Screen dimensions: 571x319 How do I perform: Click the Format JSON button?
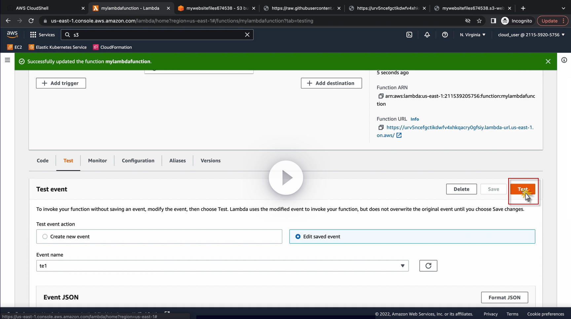504,298
